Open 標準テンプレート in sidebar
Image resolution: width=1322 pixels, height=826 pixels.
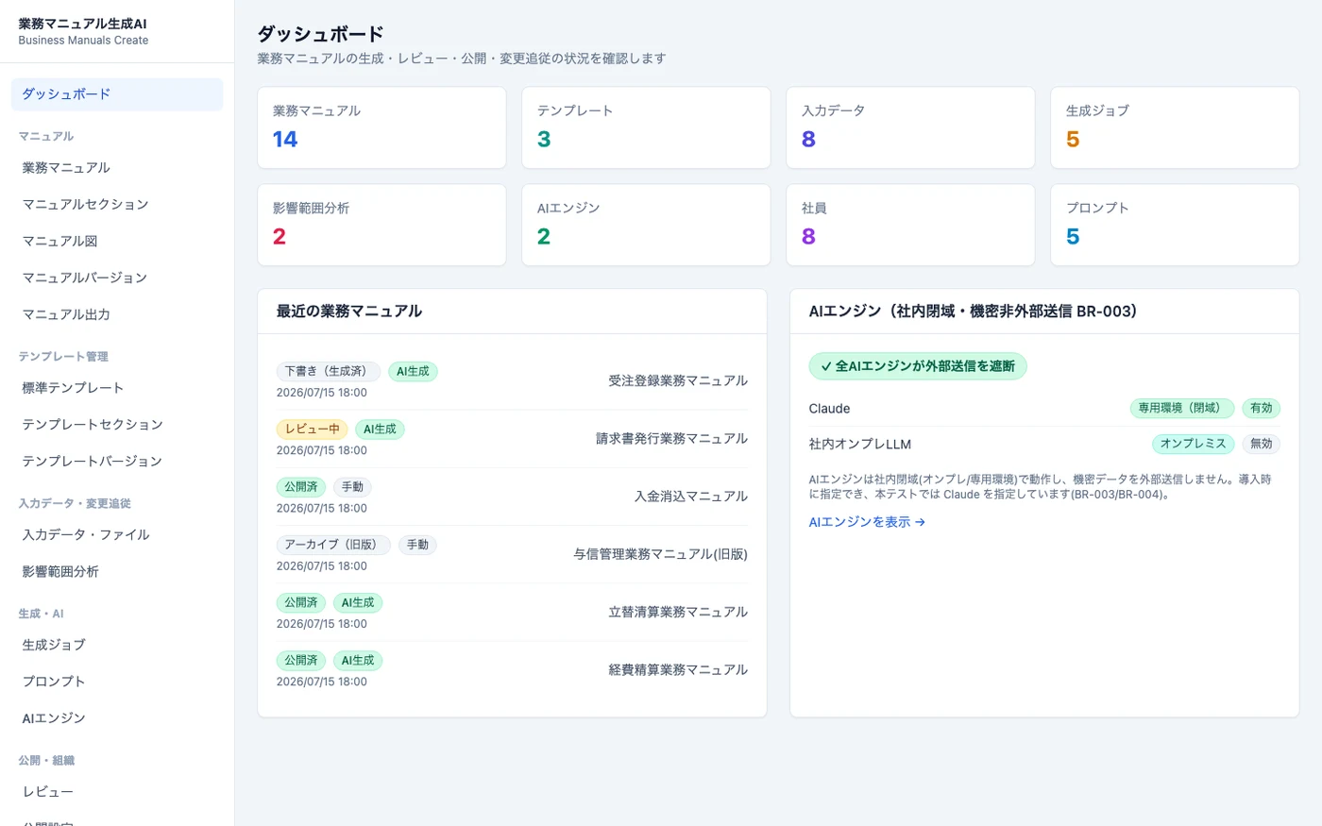(117, 388)
